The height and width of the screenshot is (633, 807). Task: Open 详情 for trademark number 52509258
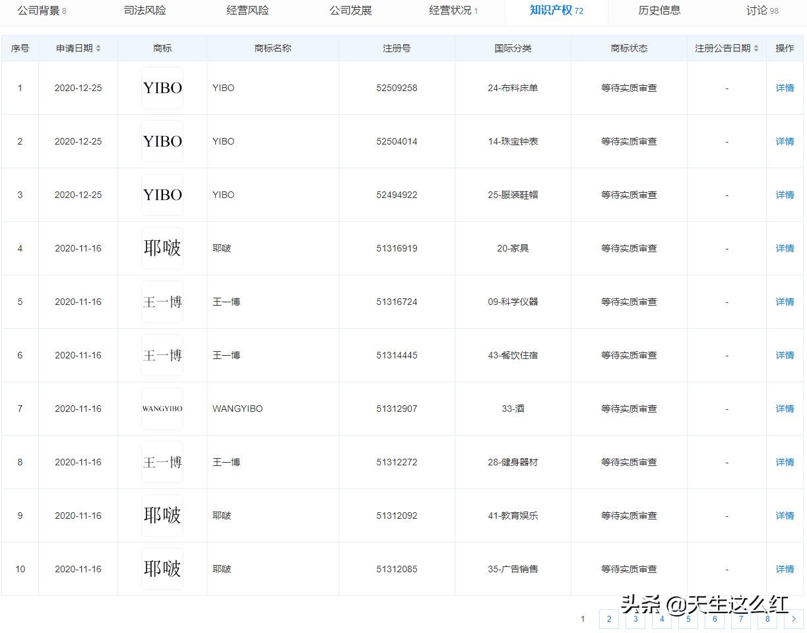tap(784, 87)
